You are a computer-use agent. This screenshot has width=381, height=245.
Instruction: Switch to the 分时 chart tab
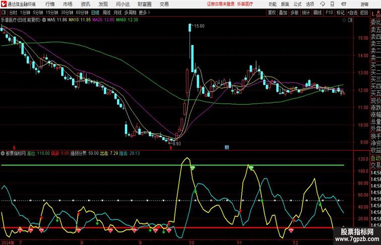coord(13,13)
